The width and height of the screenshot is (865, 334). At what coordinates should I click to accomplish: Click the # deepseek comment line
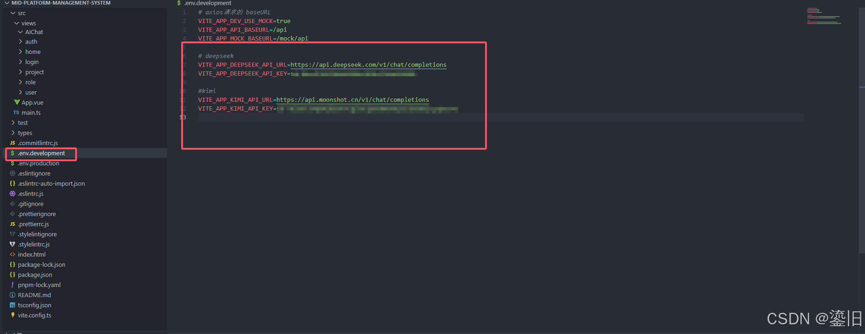[x=216, y=56]
